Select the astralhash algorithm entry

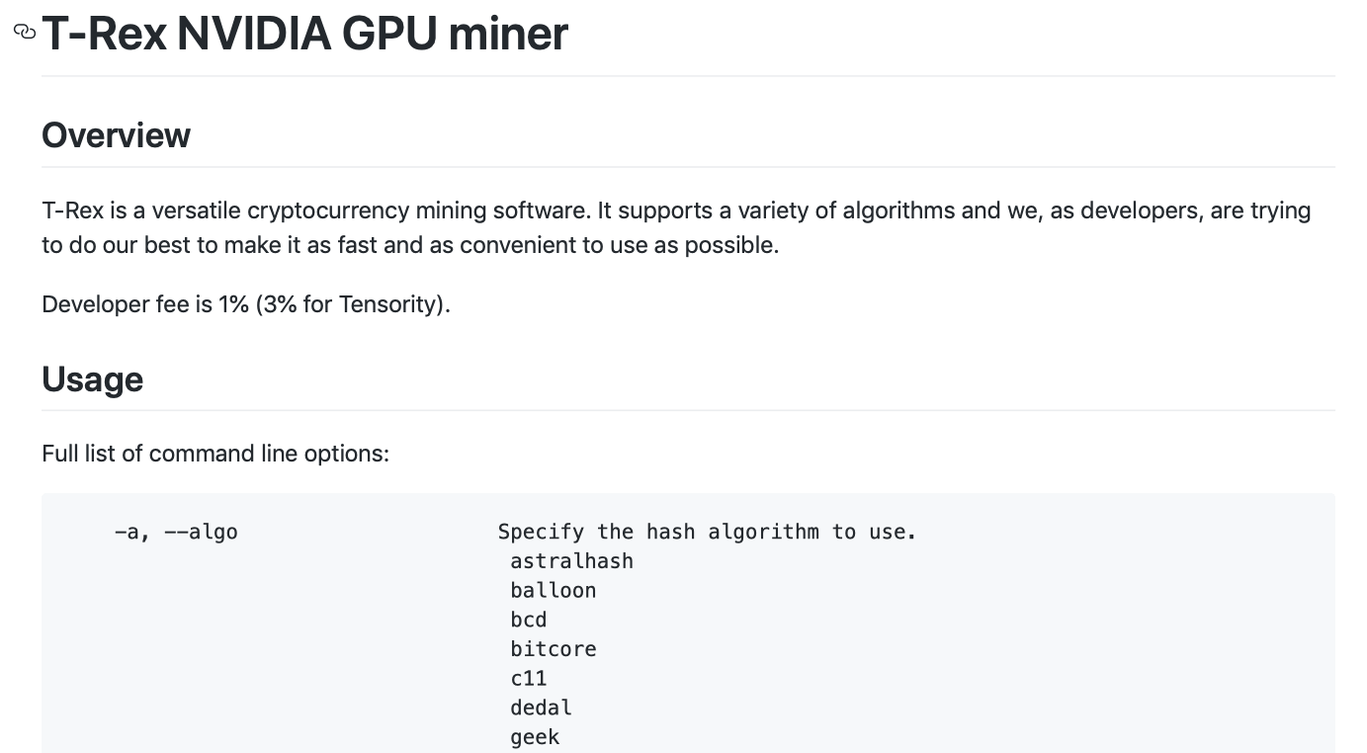coord(571,561)
